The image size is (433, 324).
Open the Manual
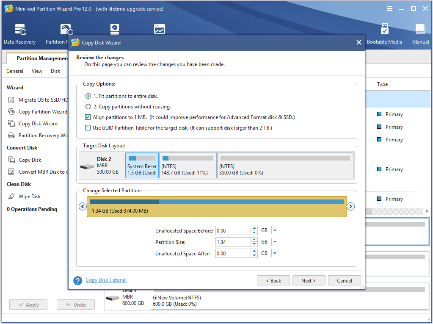point(420,34)
